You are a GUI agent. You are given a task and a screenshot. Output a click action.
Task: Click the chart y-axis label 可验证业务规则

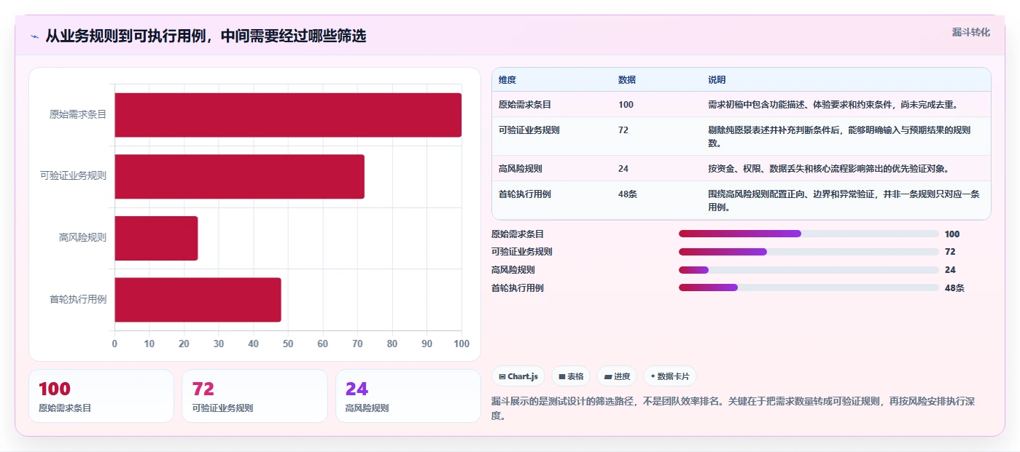(74, 176)
